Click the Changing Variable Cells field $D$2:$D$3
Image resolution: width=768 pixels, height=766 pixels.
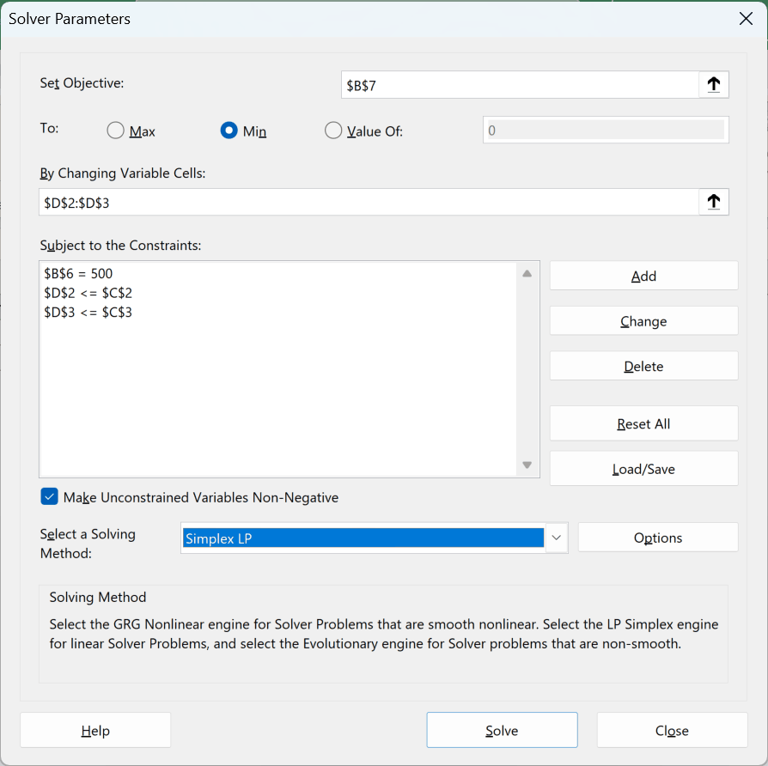coord(369,202)
